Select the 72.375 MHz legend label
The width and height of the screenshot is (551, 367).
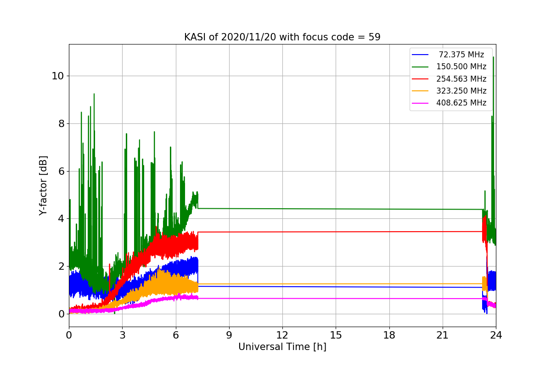[x=461, y=55]
